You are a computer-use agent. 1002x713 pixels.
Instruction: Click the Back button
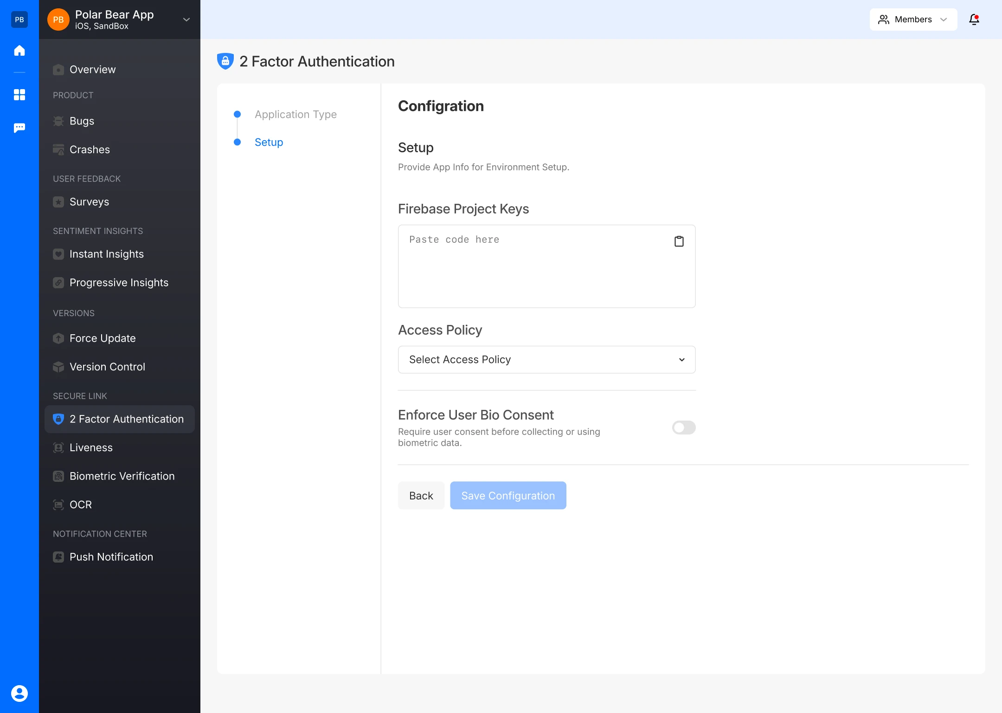pos(421,496)
